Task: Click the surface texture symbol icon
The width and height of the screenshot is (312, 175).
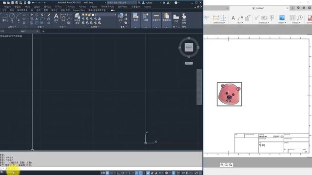Action: [257, 18]
